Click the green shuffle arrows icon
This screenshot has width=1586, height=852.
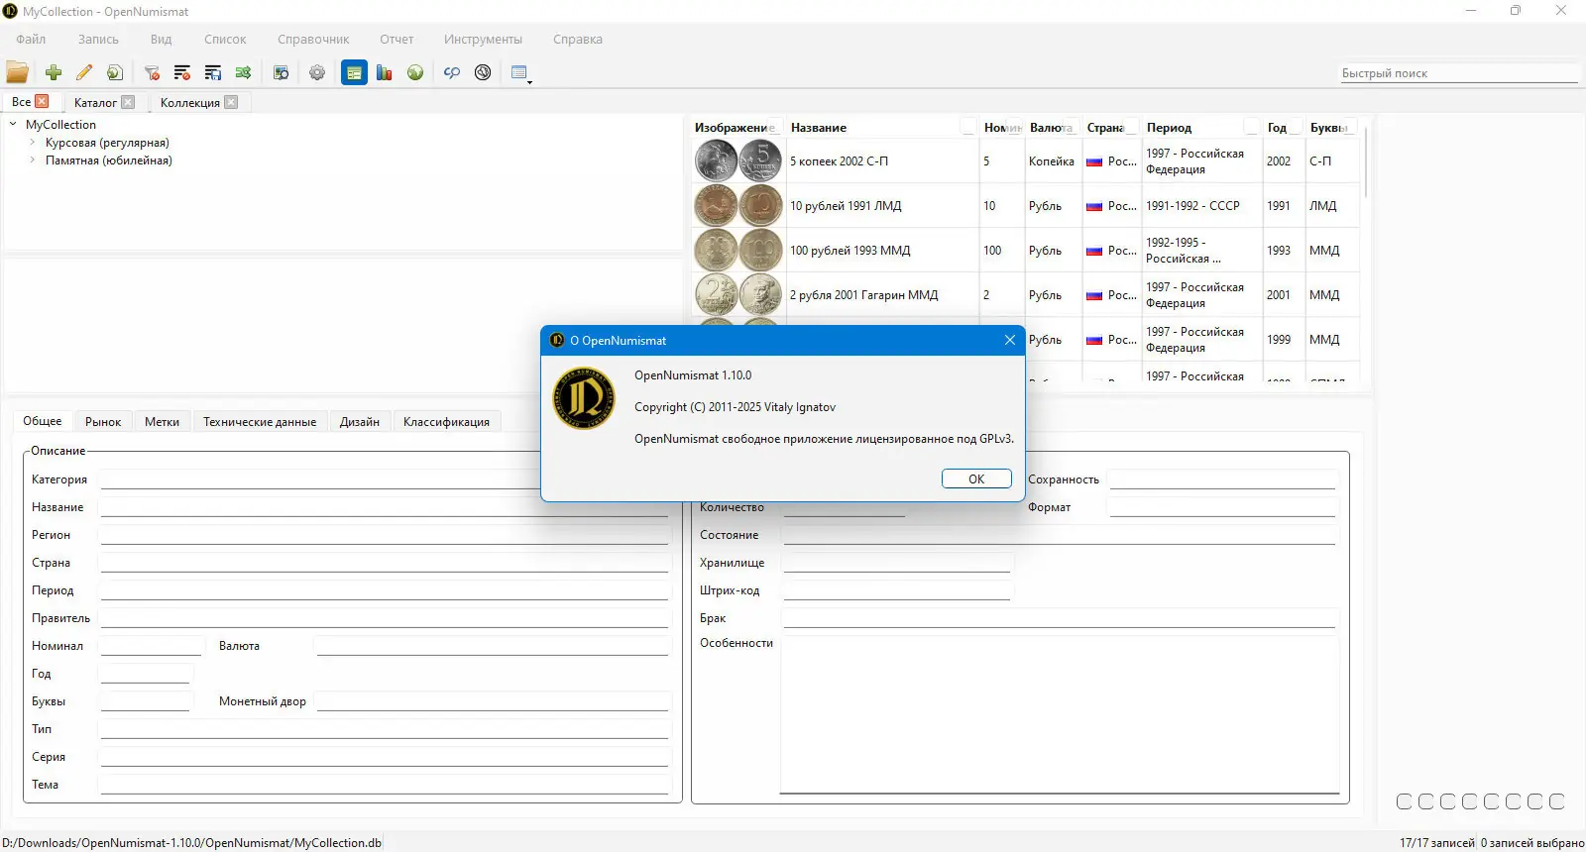243,72
